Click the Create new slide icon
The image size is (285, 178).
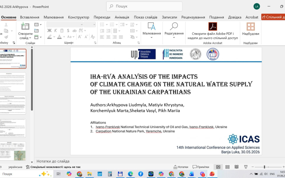(25, 26)
